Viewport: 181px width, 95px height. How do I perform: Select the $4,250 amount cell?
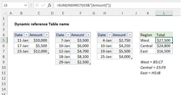tap(122, 46)
